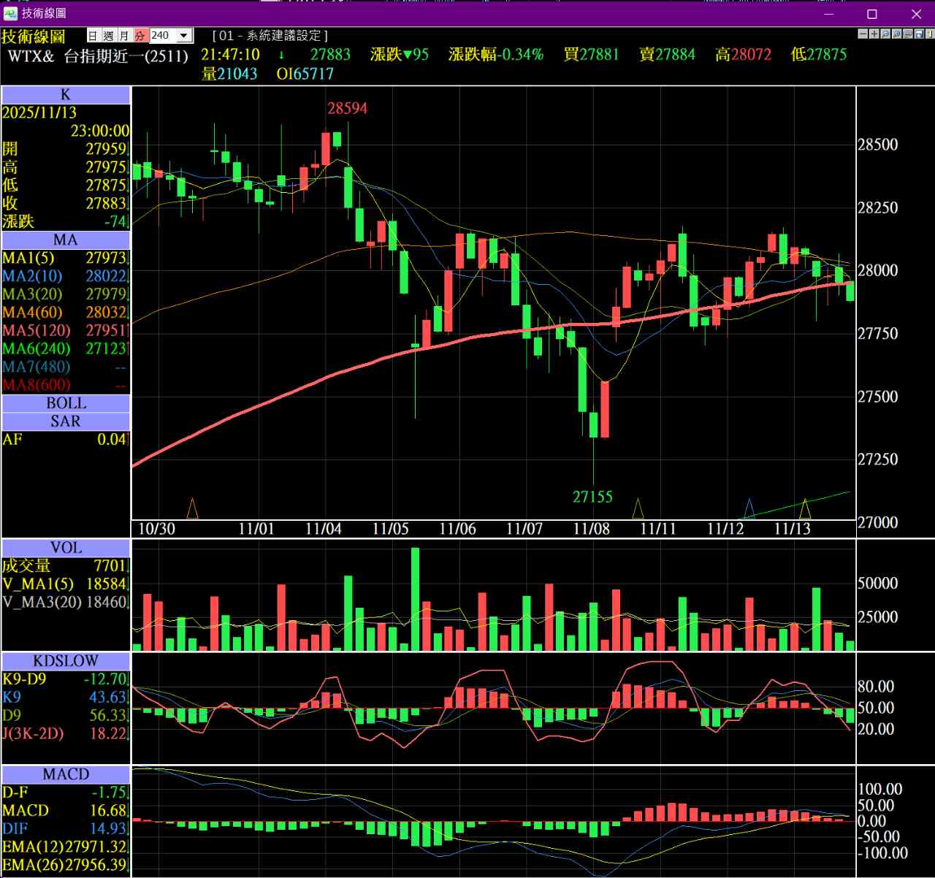Click the EMA(12)27971.32 row

(66, 847)
